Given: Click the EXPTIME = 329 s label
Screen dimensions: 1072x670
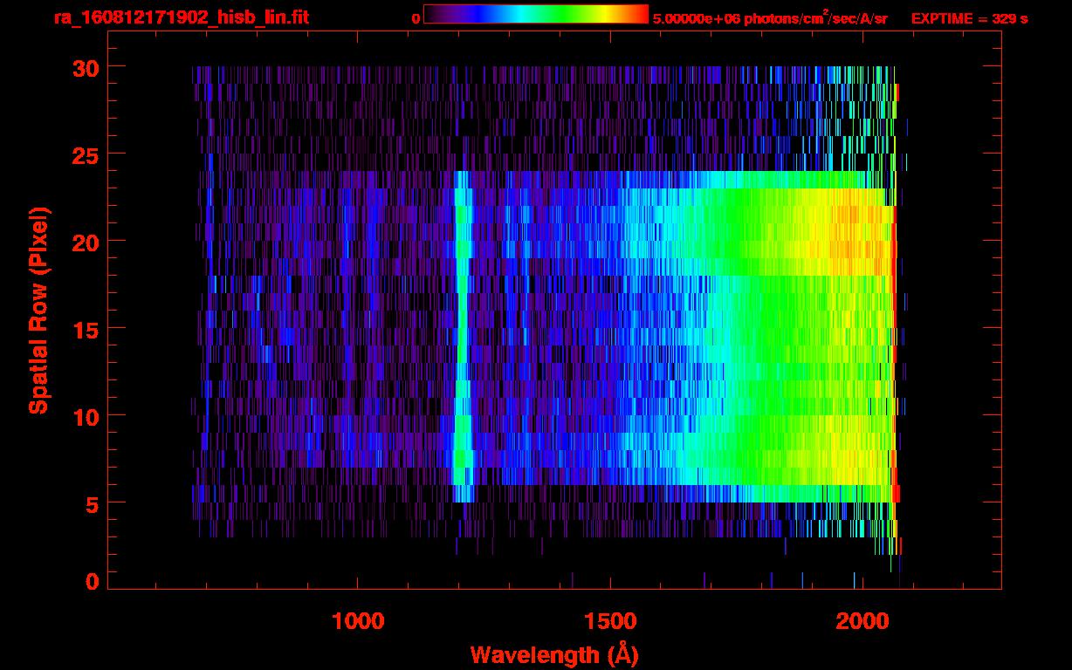Looking at the screenshot, I should (x=969, y=18).
